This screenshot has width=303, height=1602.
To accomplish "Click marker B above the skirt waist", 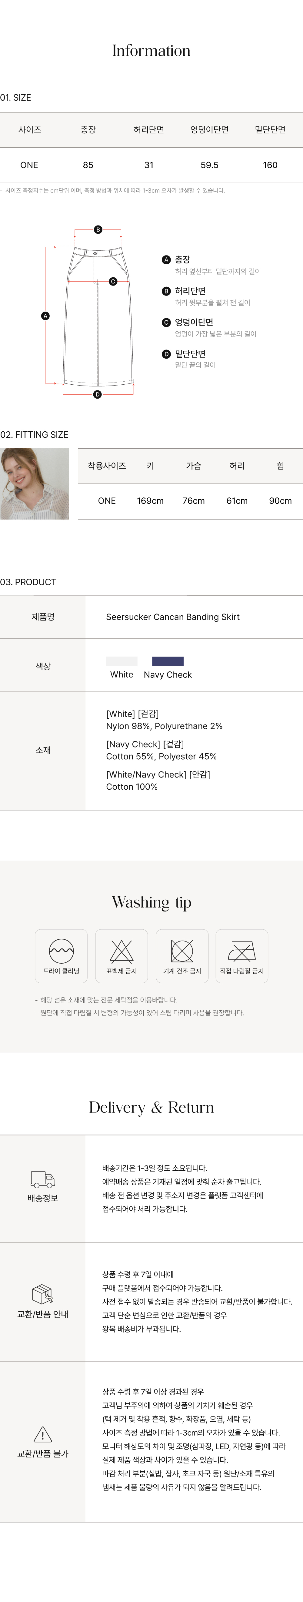I will tap(98, 229).
